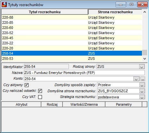Select row 220-88
This screenshot has height=133, width=149.
pos(72,17)
